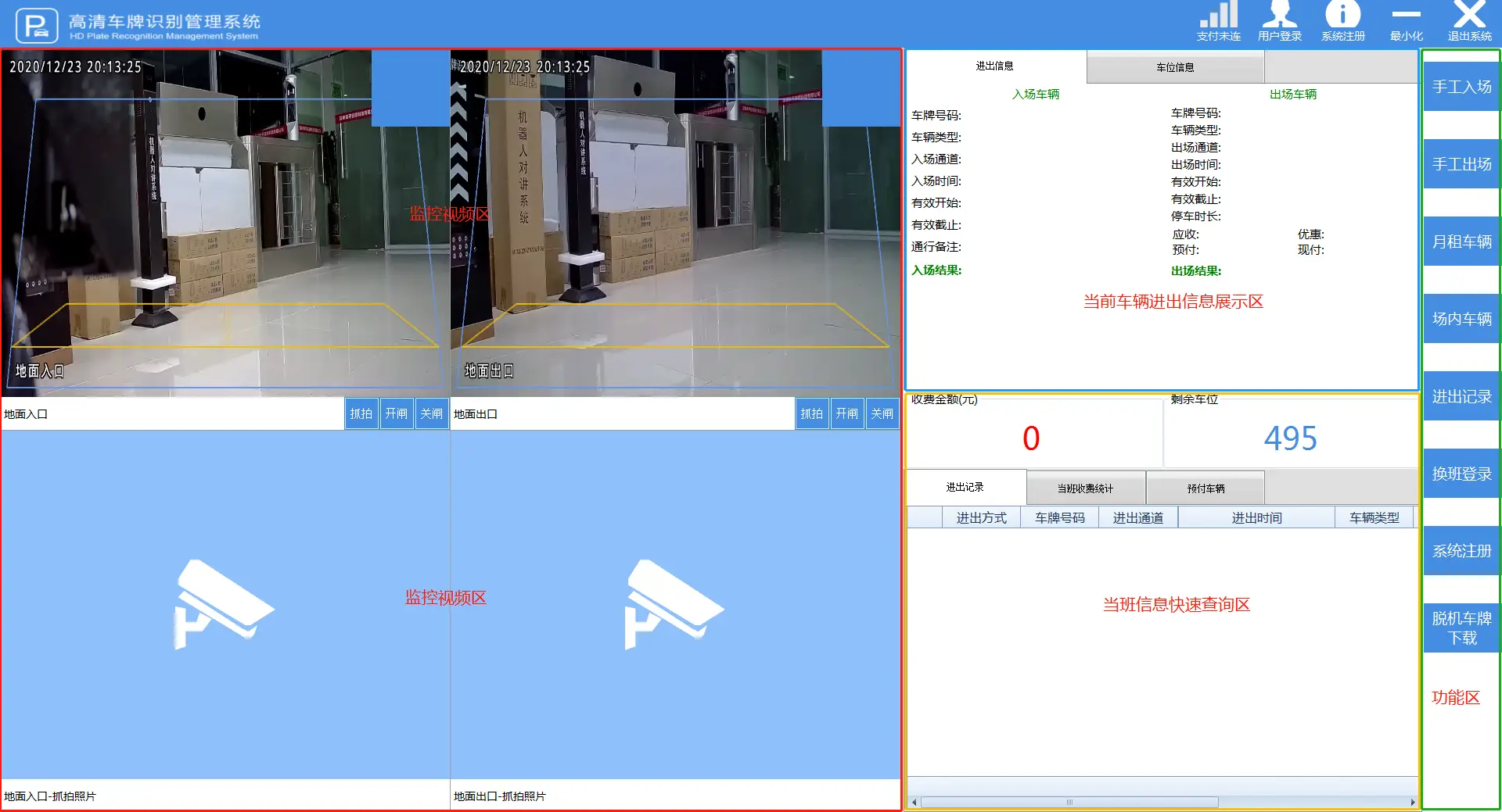Open the 脱机车牌下载 function
Image resolution: width=1502 pixels, height=812 pixels.
pos(1461,628)
